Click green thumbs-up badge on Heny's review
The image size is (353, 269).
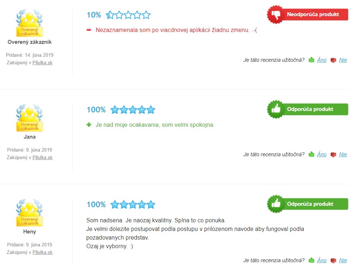pos(307,204)
